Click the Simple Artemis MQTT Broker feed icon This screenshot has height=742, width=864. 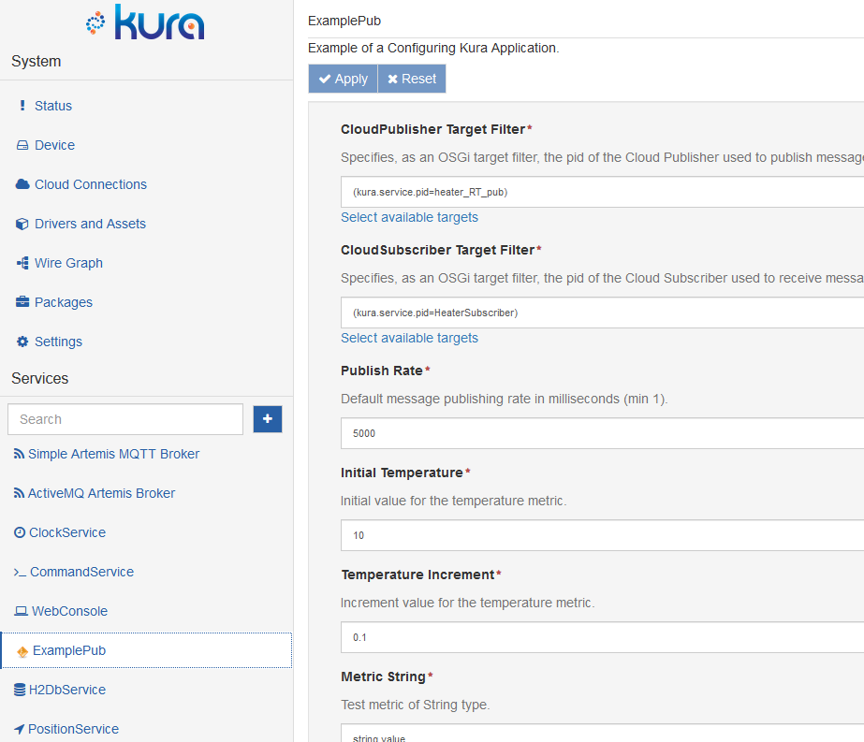(19, 454)
